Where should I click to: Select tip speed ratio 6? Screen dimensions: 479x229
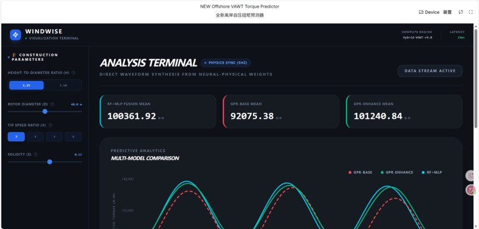pyautogui.click(x=73, y=137)
